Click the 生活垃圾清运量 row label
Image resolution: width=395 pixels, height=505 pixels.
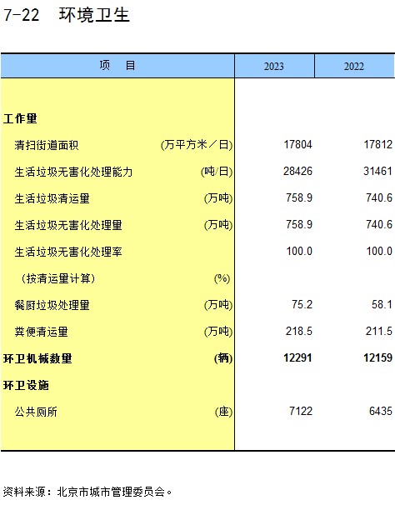(52, 198)
